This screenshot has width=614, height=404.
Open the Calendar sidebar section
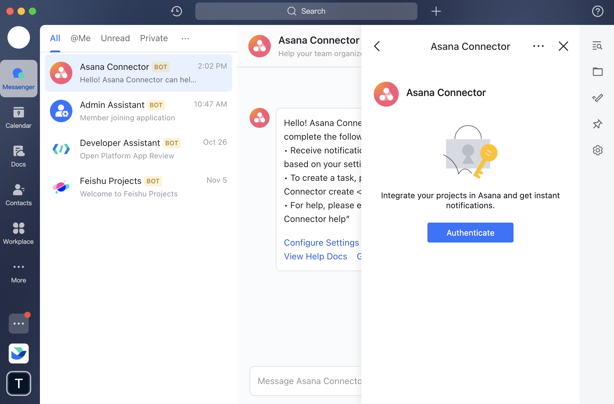click(19, 118)
